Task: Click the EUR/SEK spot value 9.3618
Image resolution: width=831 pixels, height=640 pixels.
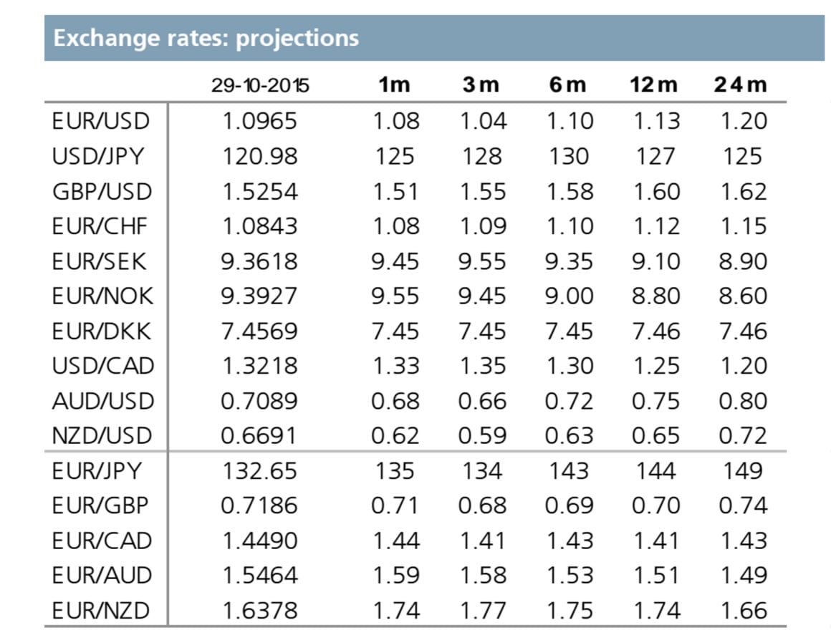Action: pyautogui.click(x=259, y=261)
